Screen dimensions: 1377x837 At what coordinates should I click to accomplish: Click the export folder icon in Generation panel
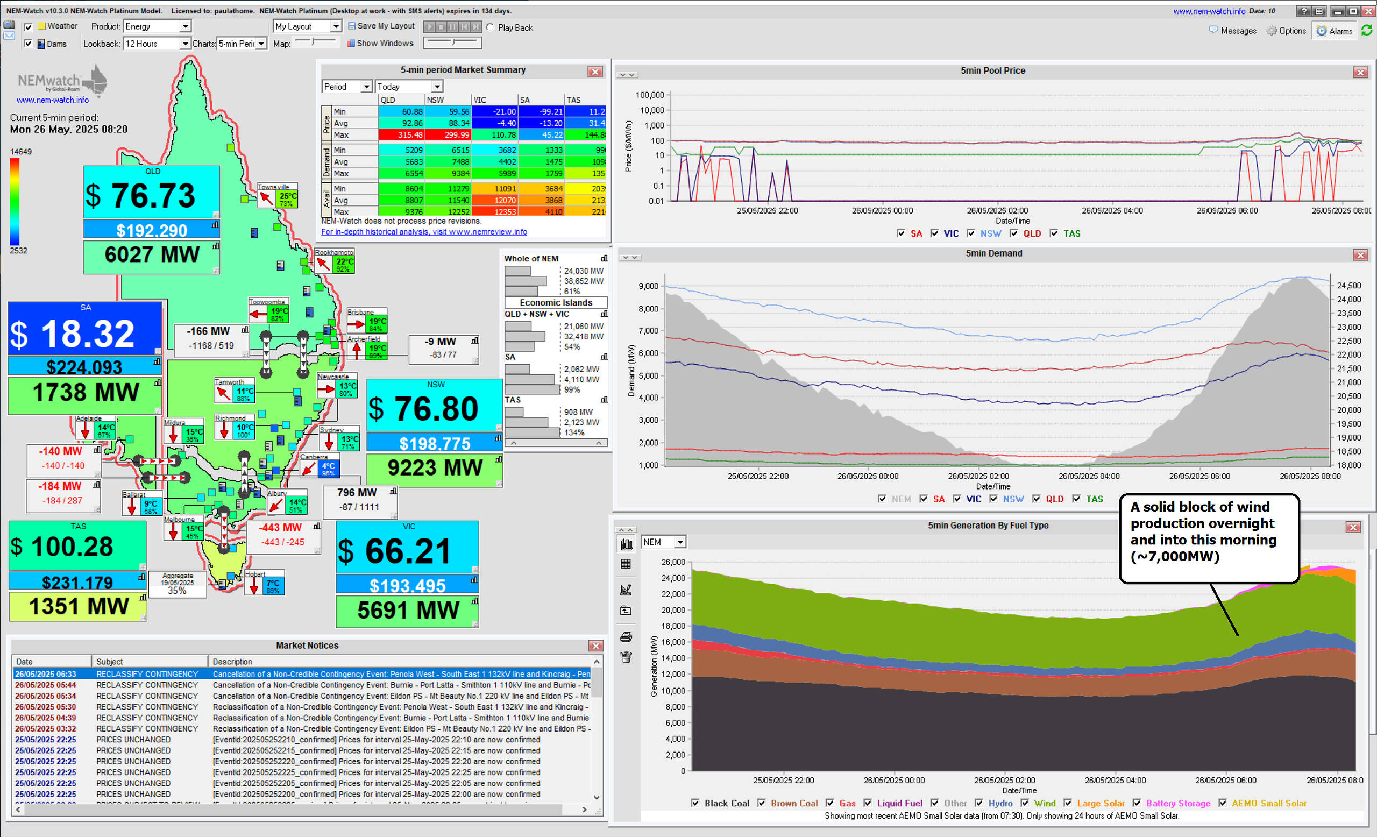pos(626,611)
